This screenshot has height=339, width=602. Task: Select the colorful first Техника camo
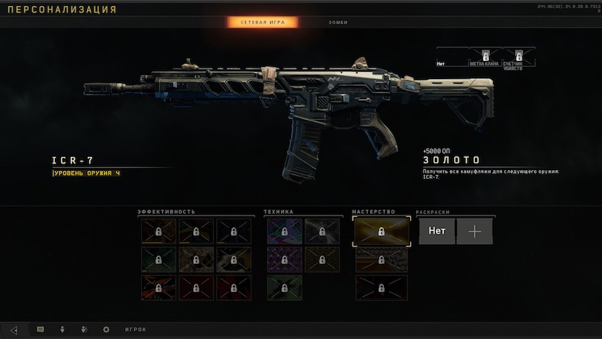click(284, 231)
